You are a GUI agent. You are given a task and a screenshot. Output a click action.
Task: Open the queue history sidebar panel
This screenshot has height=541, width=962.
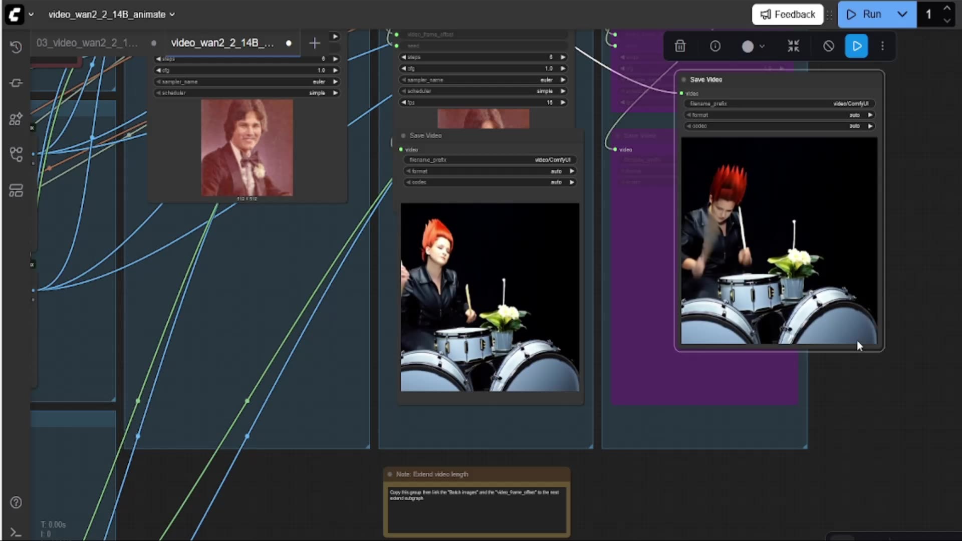coord(16,47)
